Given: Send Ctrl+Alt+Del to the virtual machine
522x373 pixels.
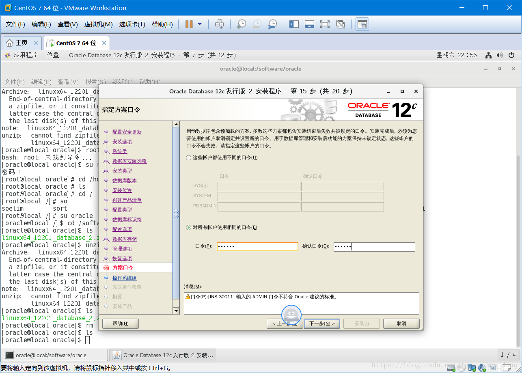Looking at the screenshot, I should [219, 24].
